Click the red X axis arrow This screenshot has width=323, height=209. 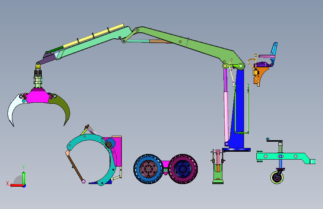point(16,186)
